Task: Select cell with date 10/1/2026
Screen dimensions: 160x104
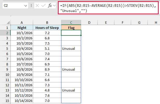Action: pyautogui.click(x=22, y=33)
